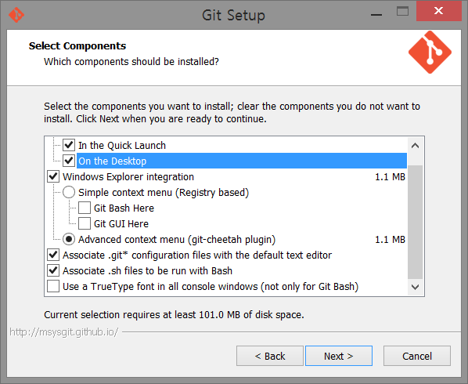468x384 pixels.
Task: Click the component list scroll down arrow
Action: (x=415, y=287)
